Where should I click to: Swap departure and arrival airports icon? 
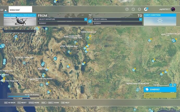(x=90, y=21)
